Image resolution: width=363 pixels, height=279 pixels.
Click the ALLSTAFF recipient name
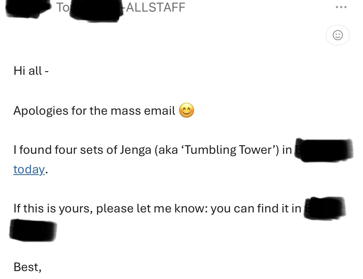(x=155, y=7)
